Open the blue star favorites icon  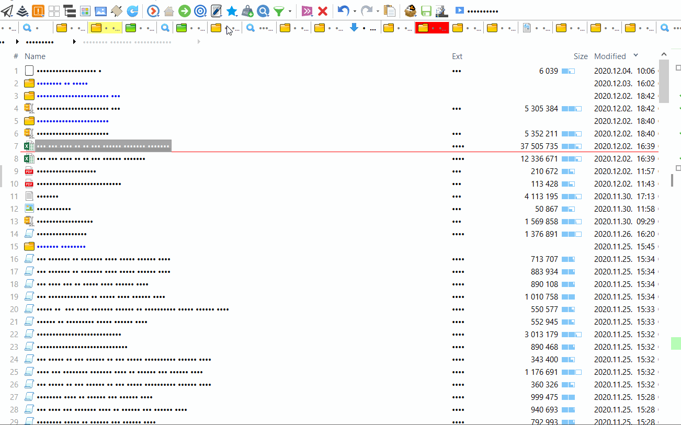coord(232,10)
